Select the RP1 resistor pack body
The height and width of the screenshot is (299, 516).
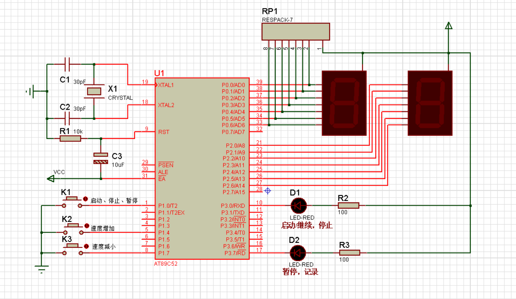pos(296,31)
